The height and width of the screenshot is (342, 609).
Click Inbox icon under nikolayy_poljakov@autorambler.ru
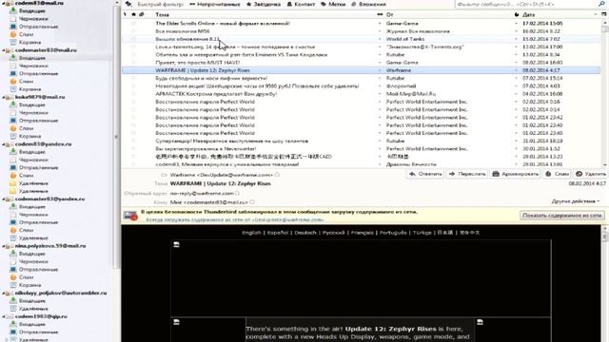[13, 300]
